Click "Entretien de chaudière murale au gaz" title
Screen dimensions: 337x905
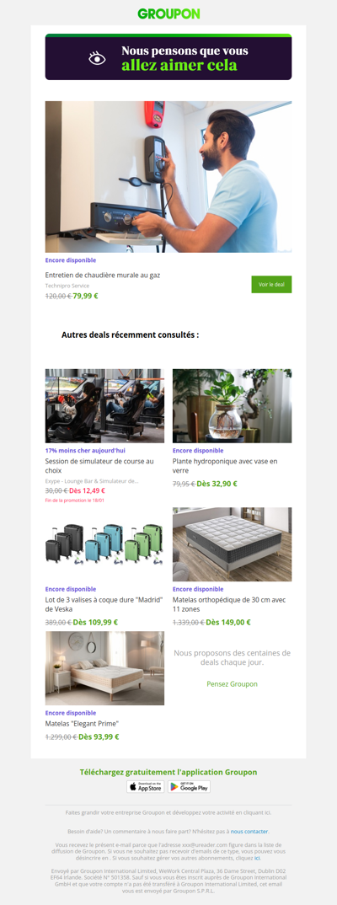point(103,276)
